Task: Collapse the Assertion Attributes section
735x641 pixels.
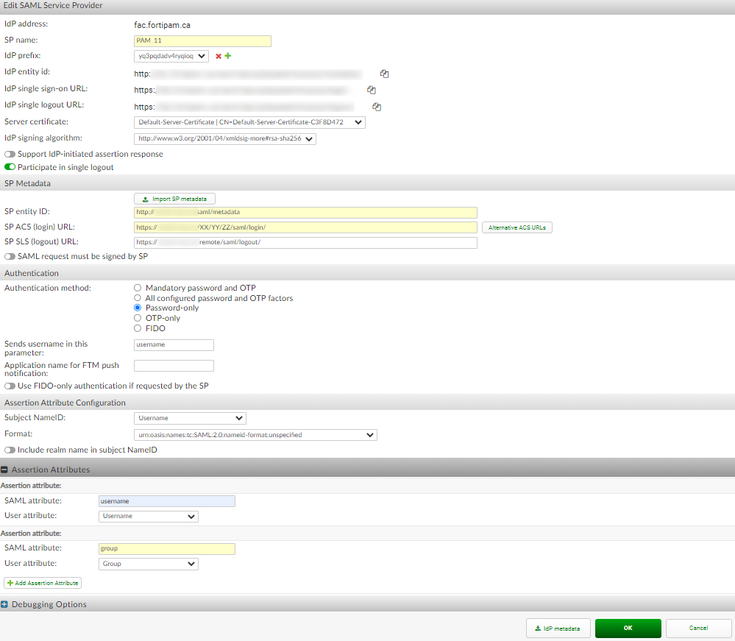Action: pos(5,469)
